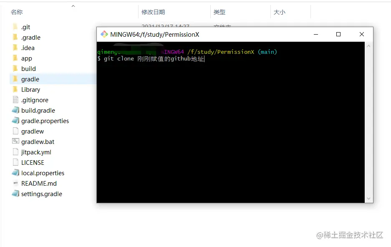Sort by 类型 column header
Image resolution: width=391 pixels, height=247 pixels.
219,12
